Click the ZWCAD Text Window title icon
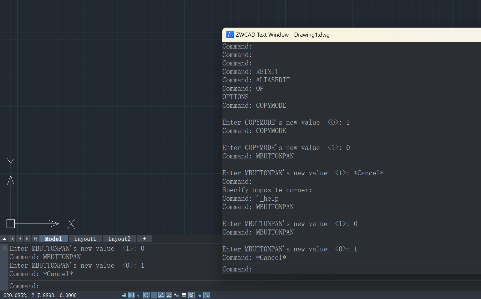 point(230,35)
